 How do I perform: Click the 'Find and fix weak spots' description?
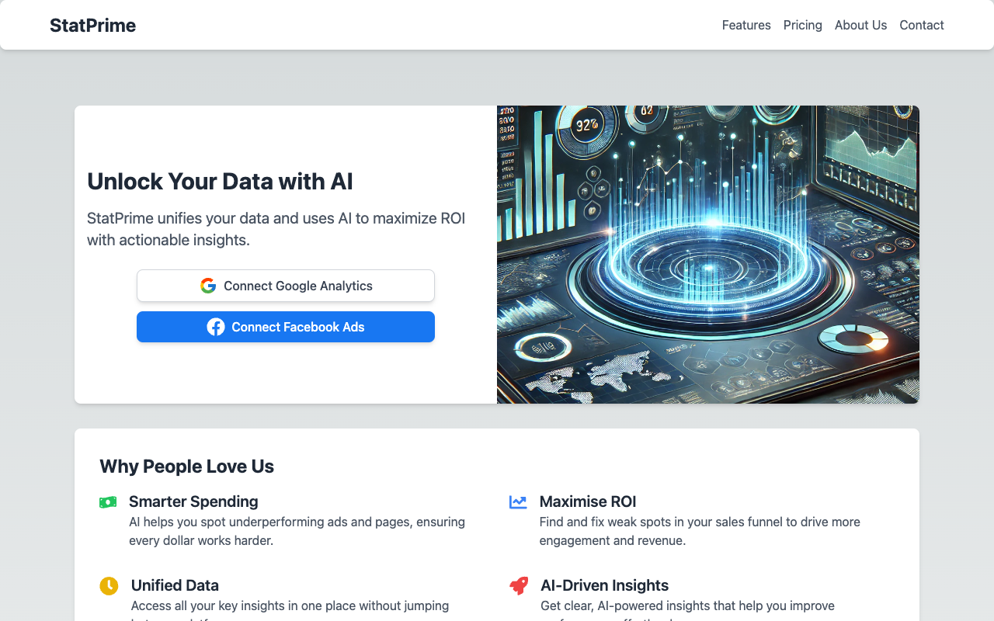coord(700,531)
